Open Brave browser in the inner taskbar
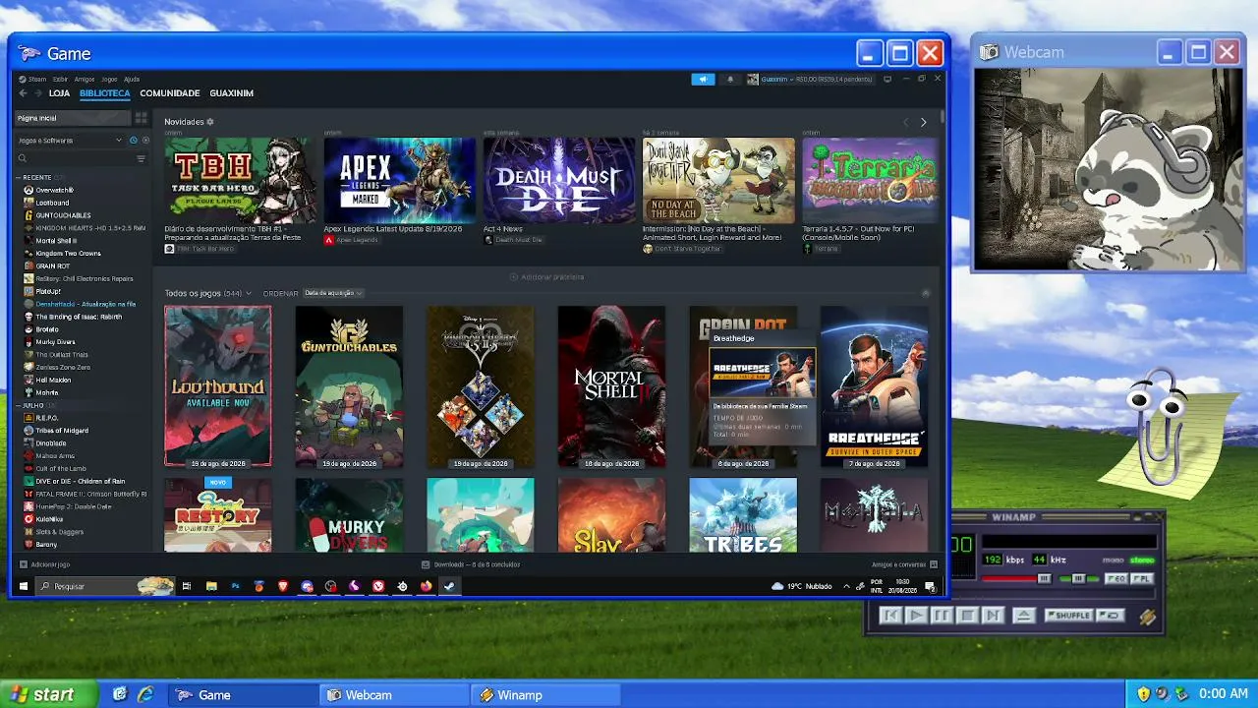The image size is (1258, 708). point(283,586)
